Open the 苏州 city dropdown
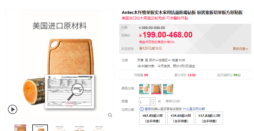 point(153,60)
